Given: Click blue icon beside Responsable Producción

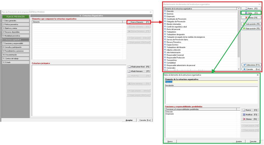Looking at the screenshot, I should (x=165, y=58).
